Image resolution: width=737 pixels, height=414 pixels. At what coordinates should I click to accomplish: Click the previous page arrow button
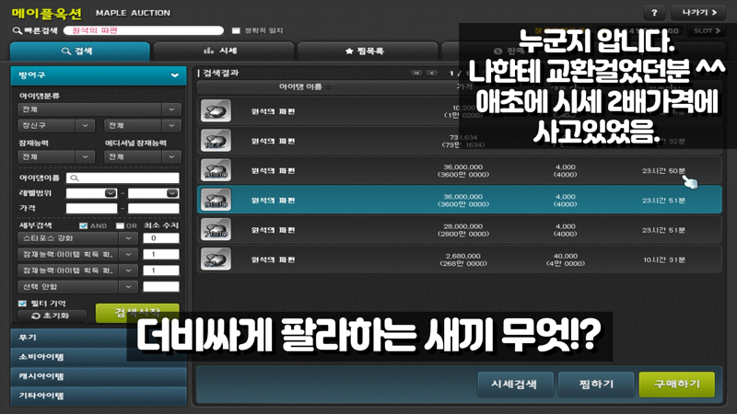tap(431, 74)
